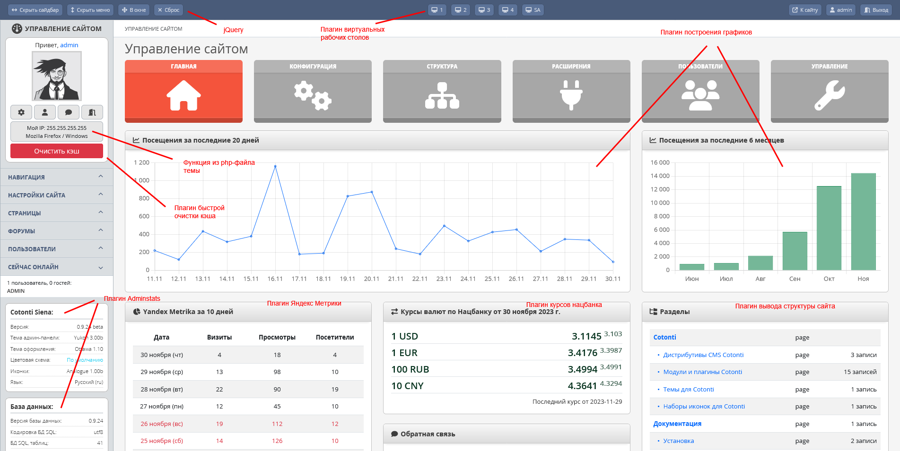900x451 pixels.
Task: Open the Структура sitemap tile
Action: [442, 92]
